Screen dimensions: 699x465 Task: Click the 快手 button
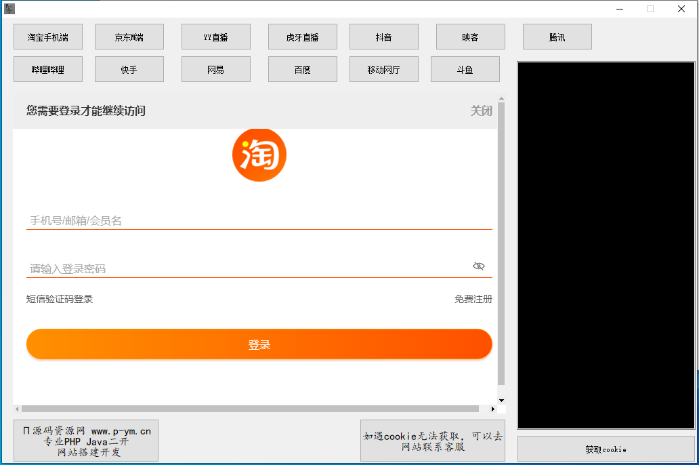pos(129,70)
